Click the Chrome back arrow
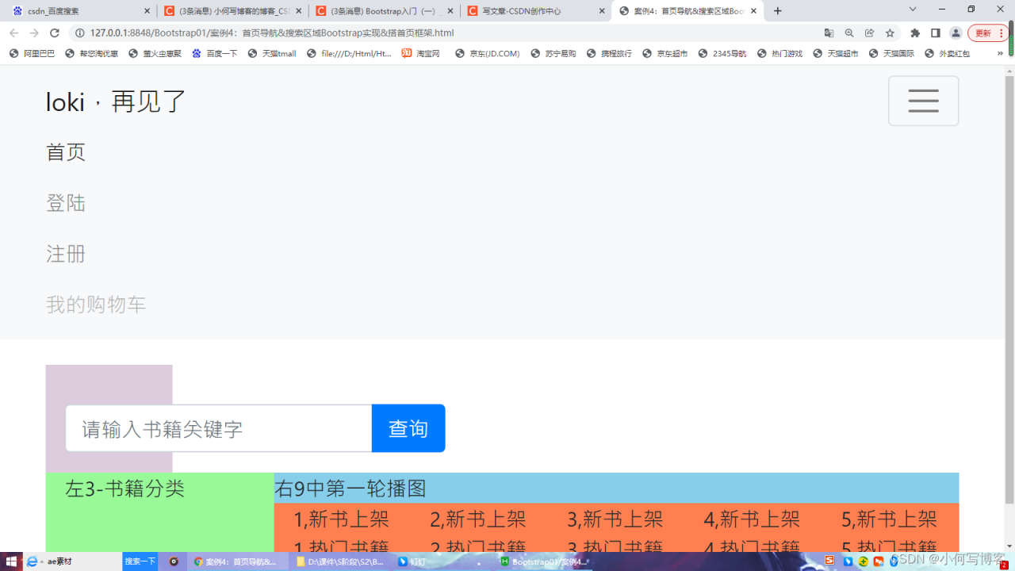The width and height of the screenshot is (1015, 571). coord(13,33)
